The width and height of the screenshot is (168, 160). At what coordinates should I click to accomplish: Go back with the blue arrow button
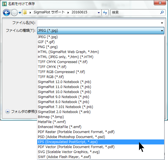(6, 12)
